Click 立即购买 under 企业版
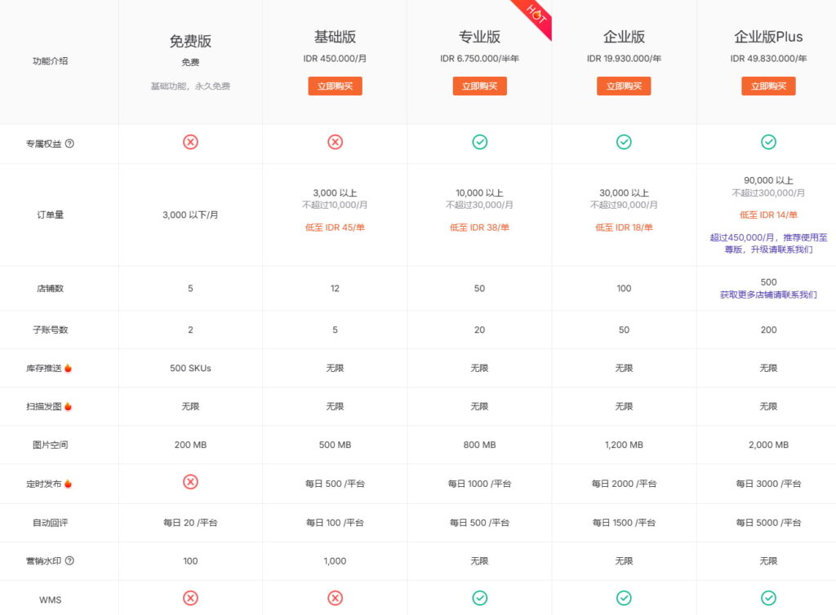The width and height of the screenshot is (836, 615). coord(624,86)
